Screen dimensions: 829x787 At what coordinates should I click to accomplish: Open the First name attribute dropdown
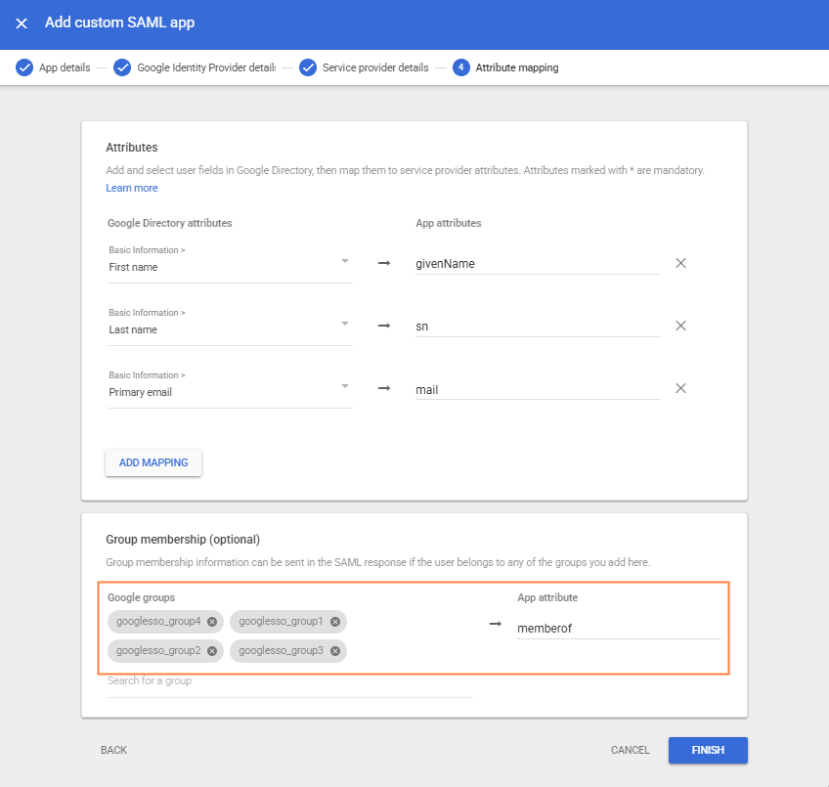230,263
